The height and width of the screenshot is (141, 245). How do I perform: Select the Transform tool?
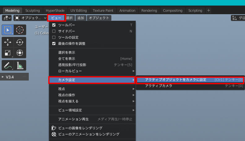(x=20, y=53)
